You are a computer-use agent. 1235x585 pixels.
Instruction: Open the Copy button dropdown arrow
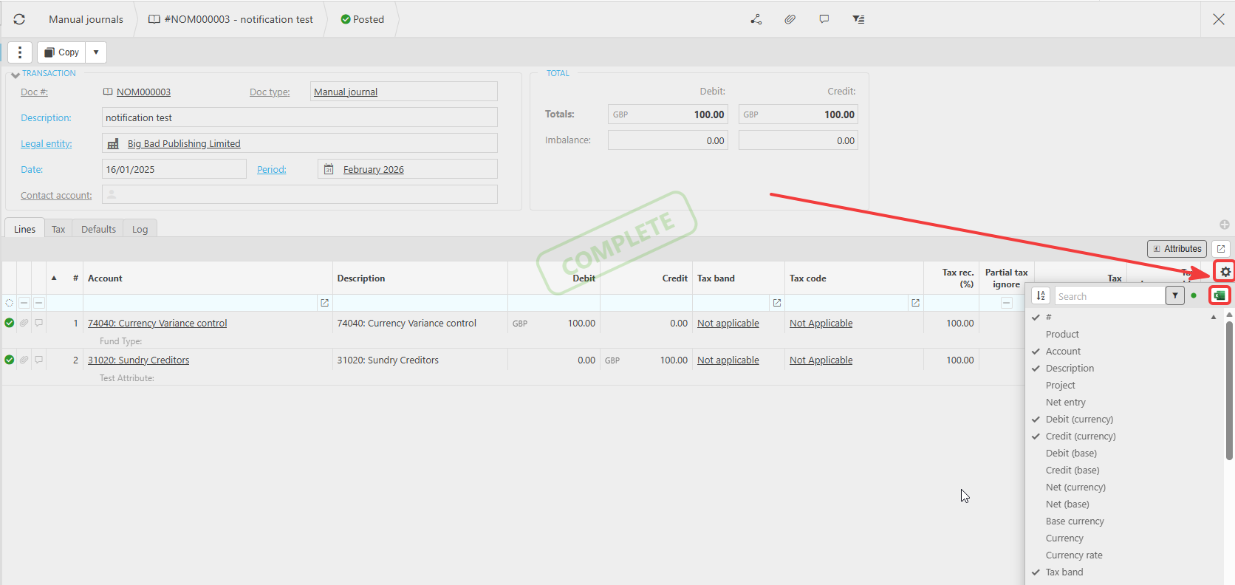tap(96, 52)
